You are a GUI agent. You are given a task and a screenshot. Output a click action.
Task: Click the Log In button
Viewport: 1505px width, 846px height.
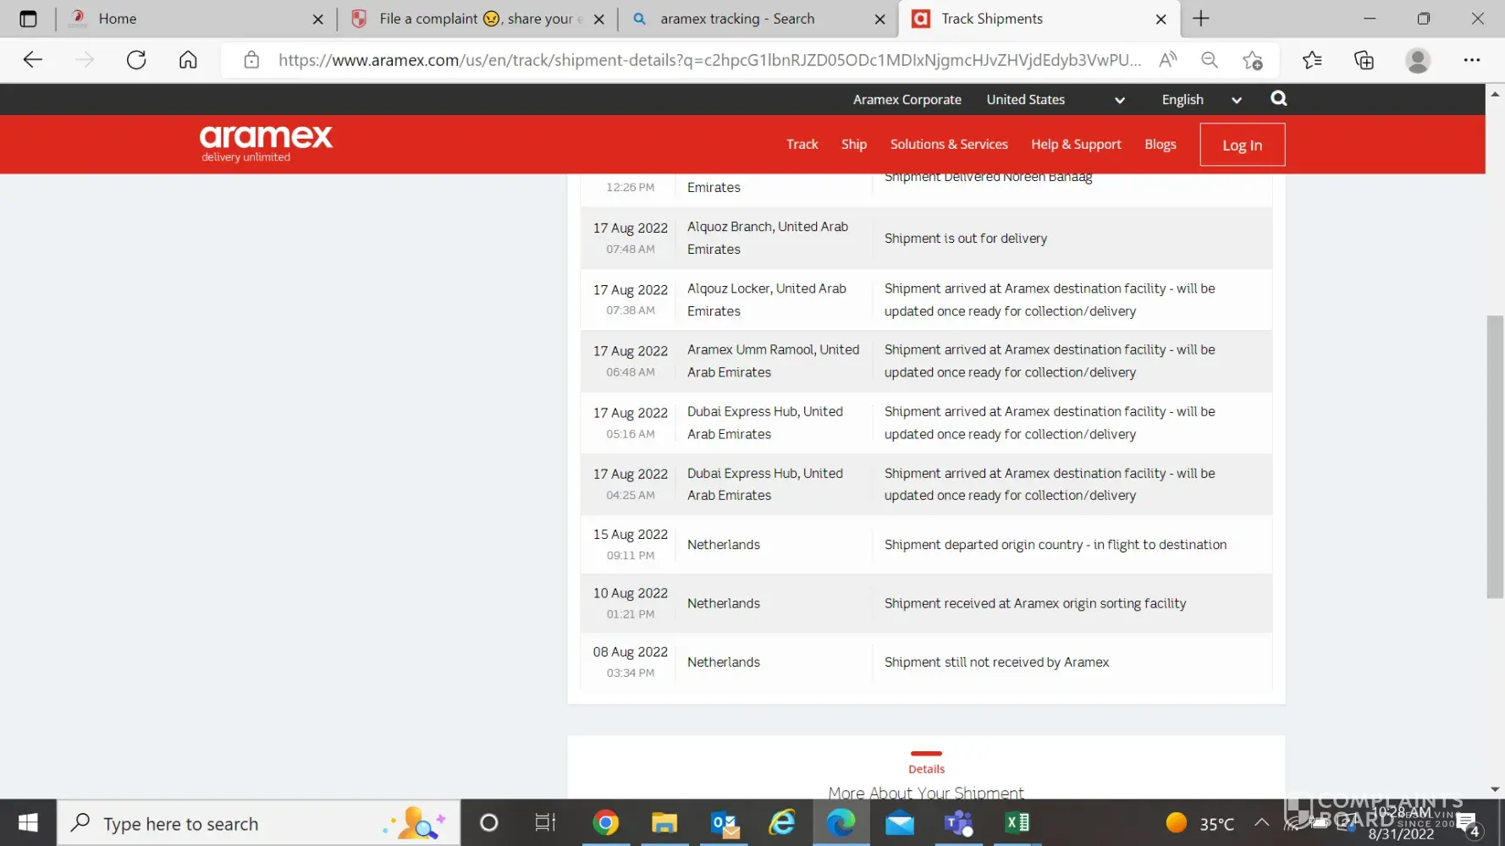1242,146
